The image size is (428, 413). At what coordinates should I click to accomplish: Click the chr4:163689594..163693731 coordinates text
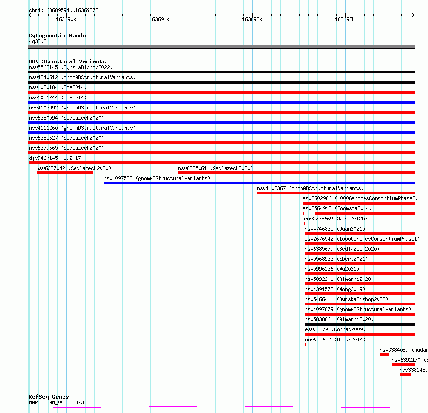click(x=65, y=10)
